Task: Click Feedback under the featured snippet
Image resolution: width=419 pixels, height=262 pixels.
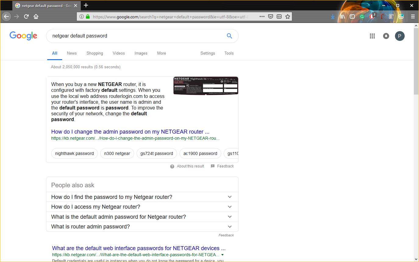Action: click(x=225, y=166)
